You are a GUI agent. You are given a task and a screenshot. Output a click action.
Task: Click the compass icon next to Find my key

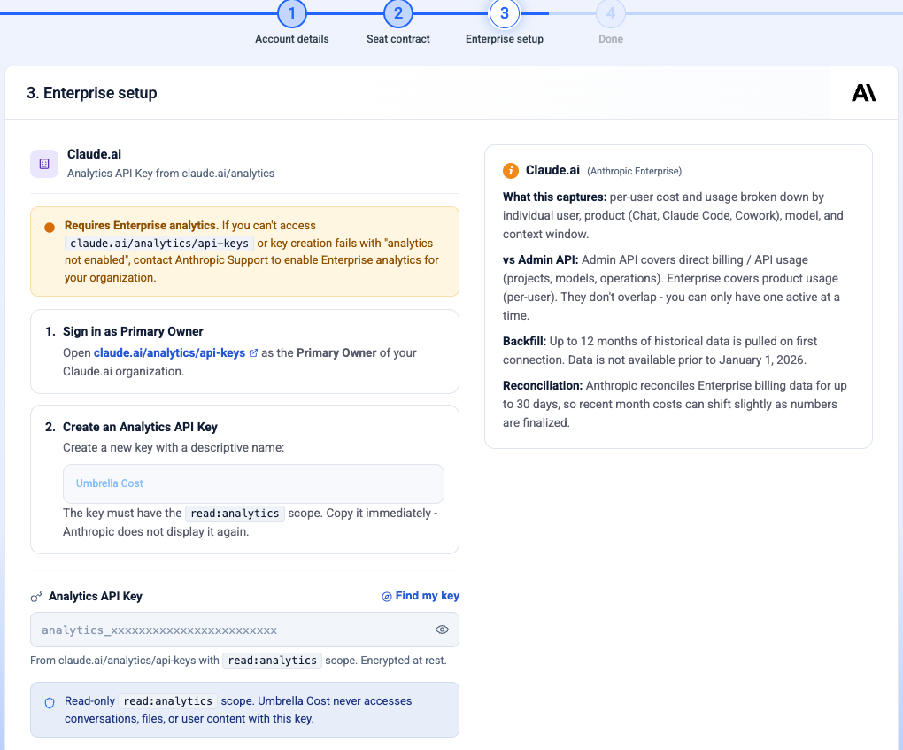click(x=386, y=596)
